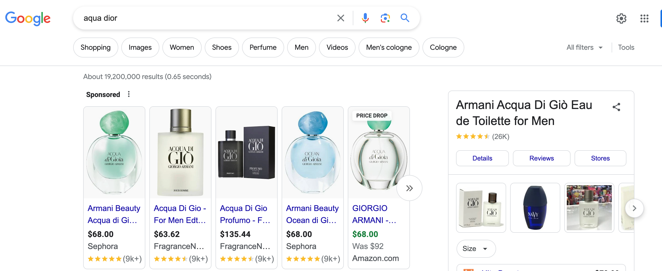Click the Google logo
This screenshot has width=662, height=271.
(28, 18)
